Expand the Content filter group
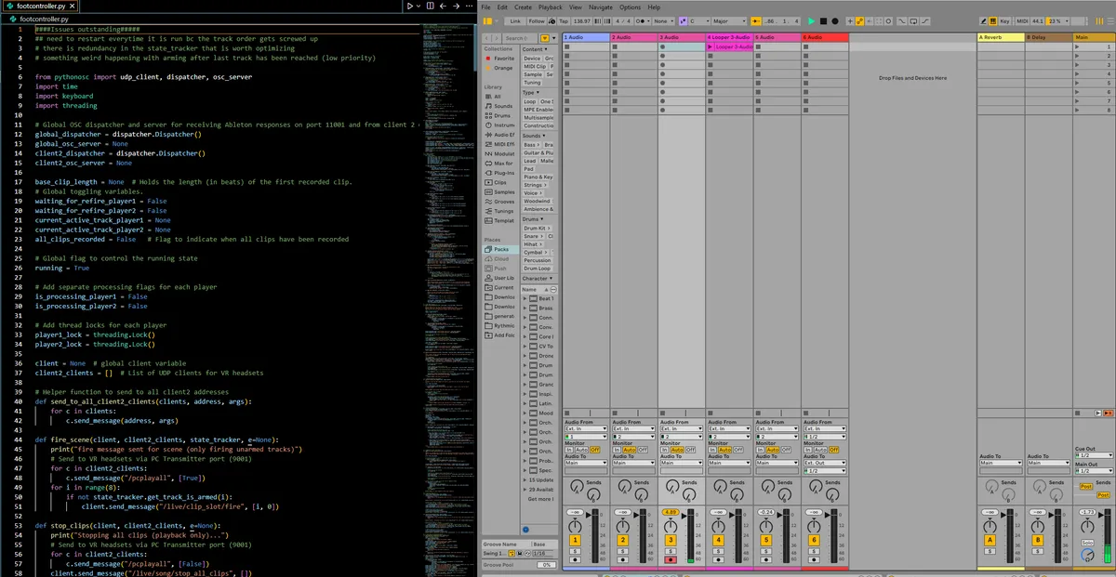 click(x=535, y=49)
